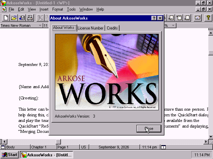Screen dimensions: 213x159
Task: Open the Format menu
Action: (58, 9)
